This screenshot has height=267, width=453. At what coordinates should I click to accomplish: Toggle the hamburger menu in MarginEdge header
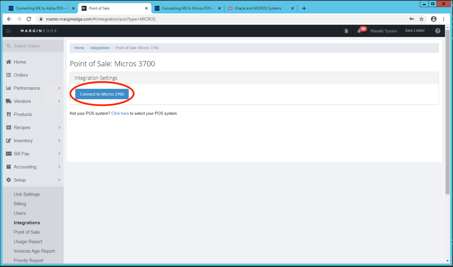coord(9,31)
